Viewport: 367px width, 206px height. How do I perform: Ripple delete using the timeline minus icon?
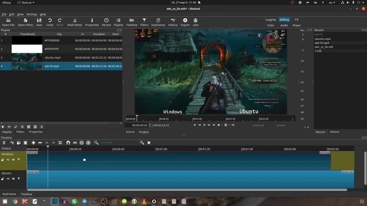[40, 142]
